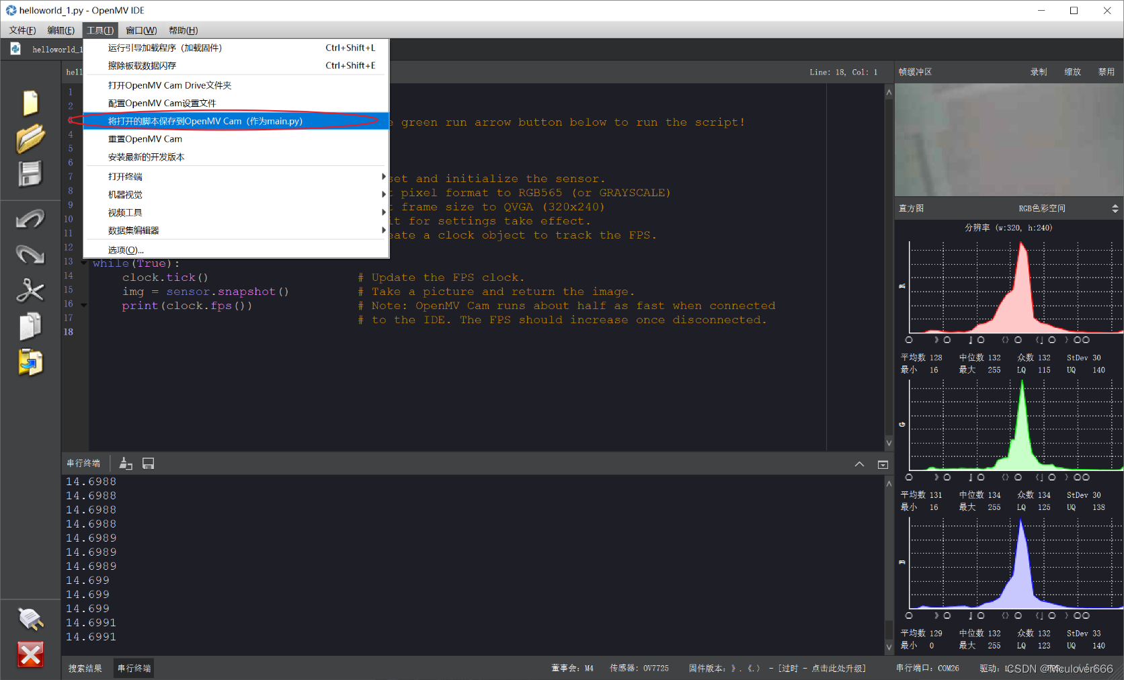Switch to the 串行终端 bottom tab
This screenshot has height=680, width=1124.
point(134,668)
